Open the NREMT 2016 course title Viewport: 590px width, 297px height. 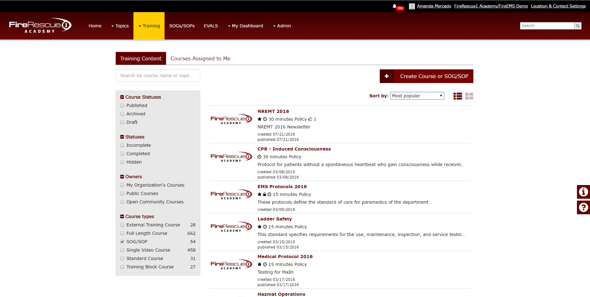(273, 111)
